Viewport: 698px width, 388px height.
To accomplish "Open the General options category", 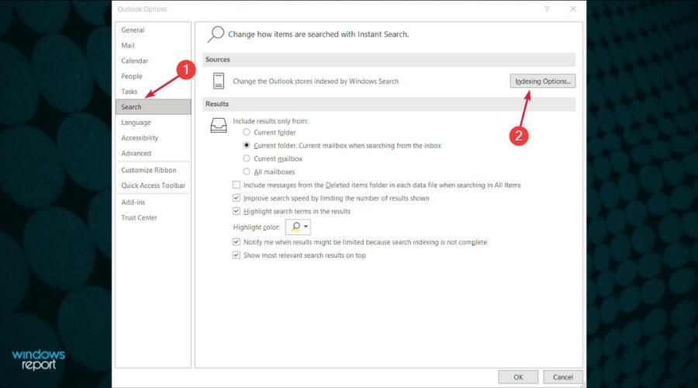I will (153, 29).
